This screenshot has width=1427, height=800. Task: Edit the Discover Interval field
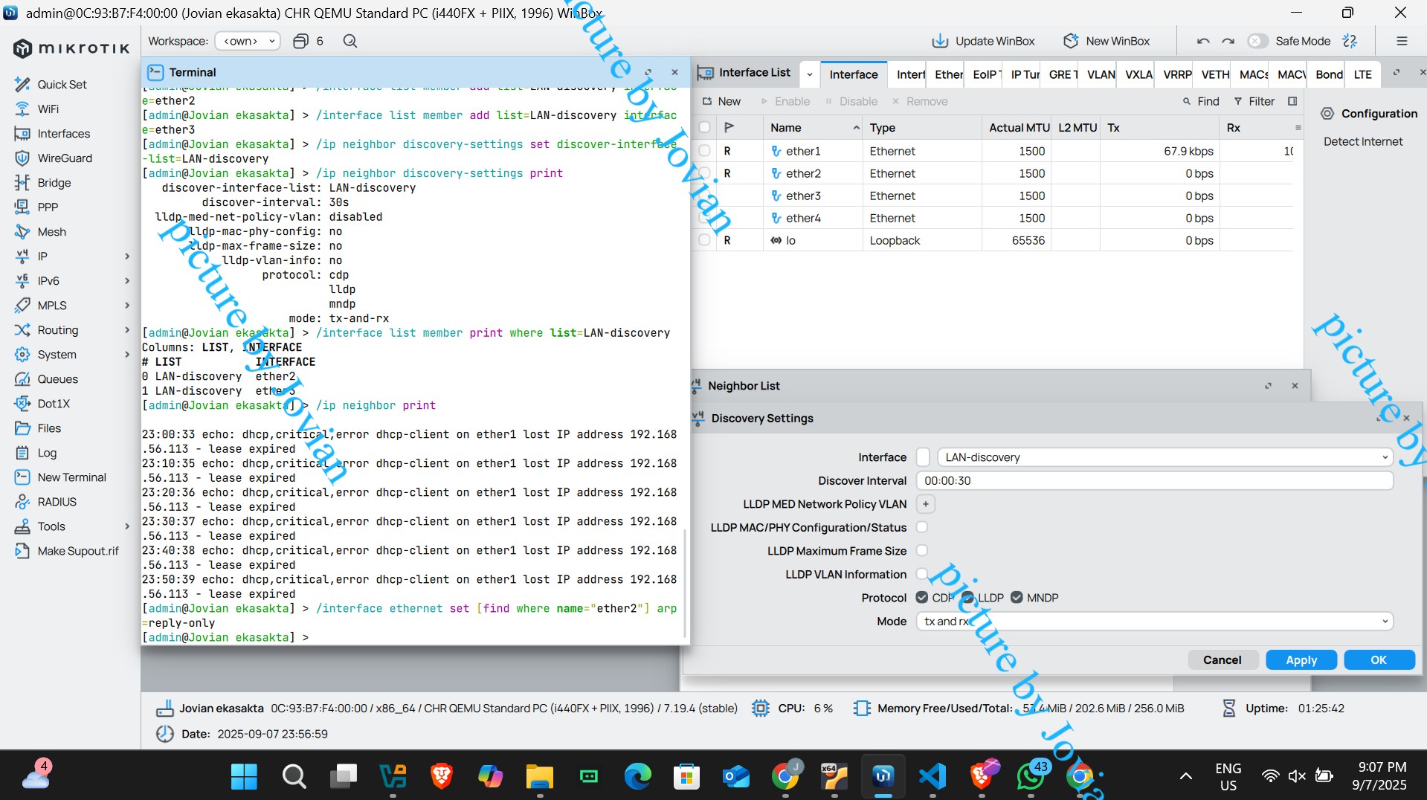pyautogui.click(x=1154, y=480)
